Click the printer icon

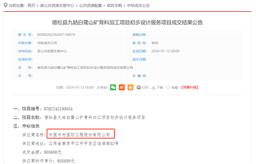(139, 88)
